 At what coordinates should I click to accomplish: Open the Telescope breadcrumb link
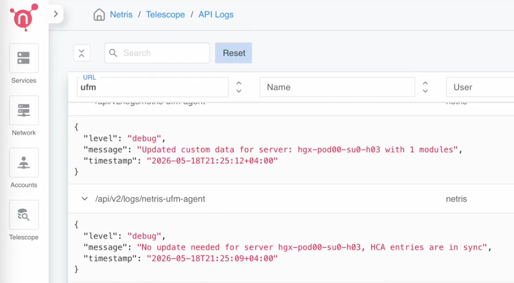[165, 14]
